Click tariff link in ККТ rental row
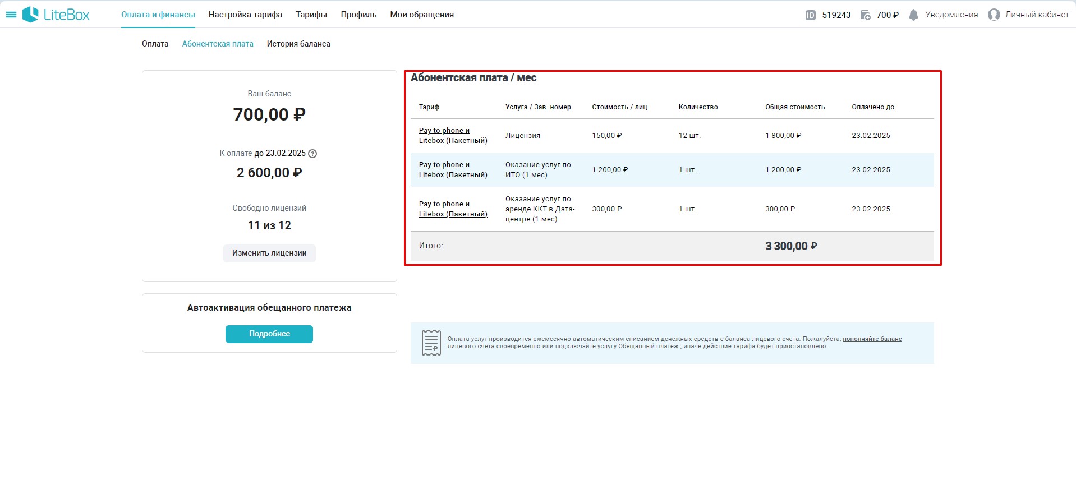This screenshot has height=494, width=1076. 453,209
